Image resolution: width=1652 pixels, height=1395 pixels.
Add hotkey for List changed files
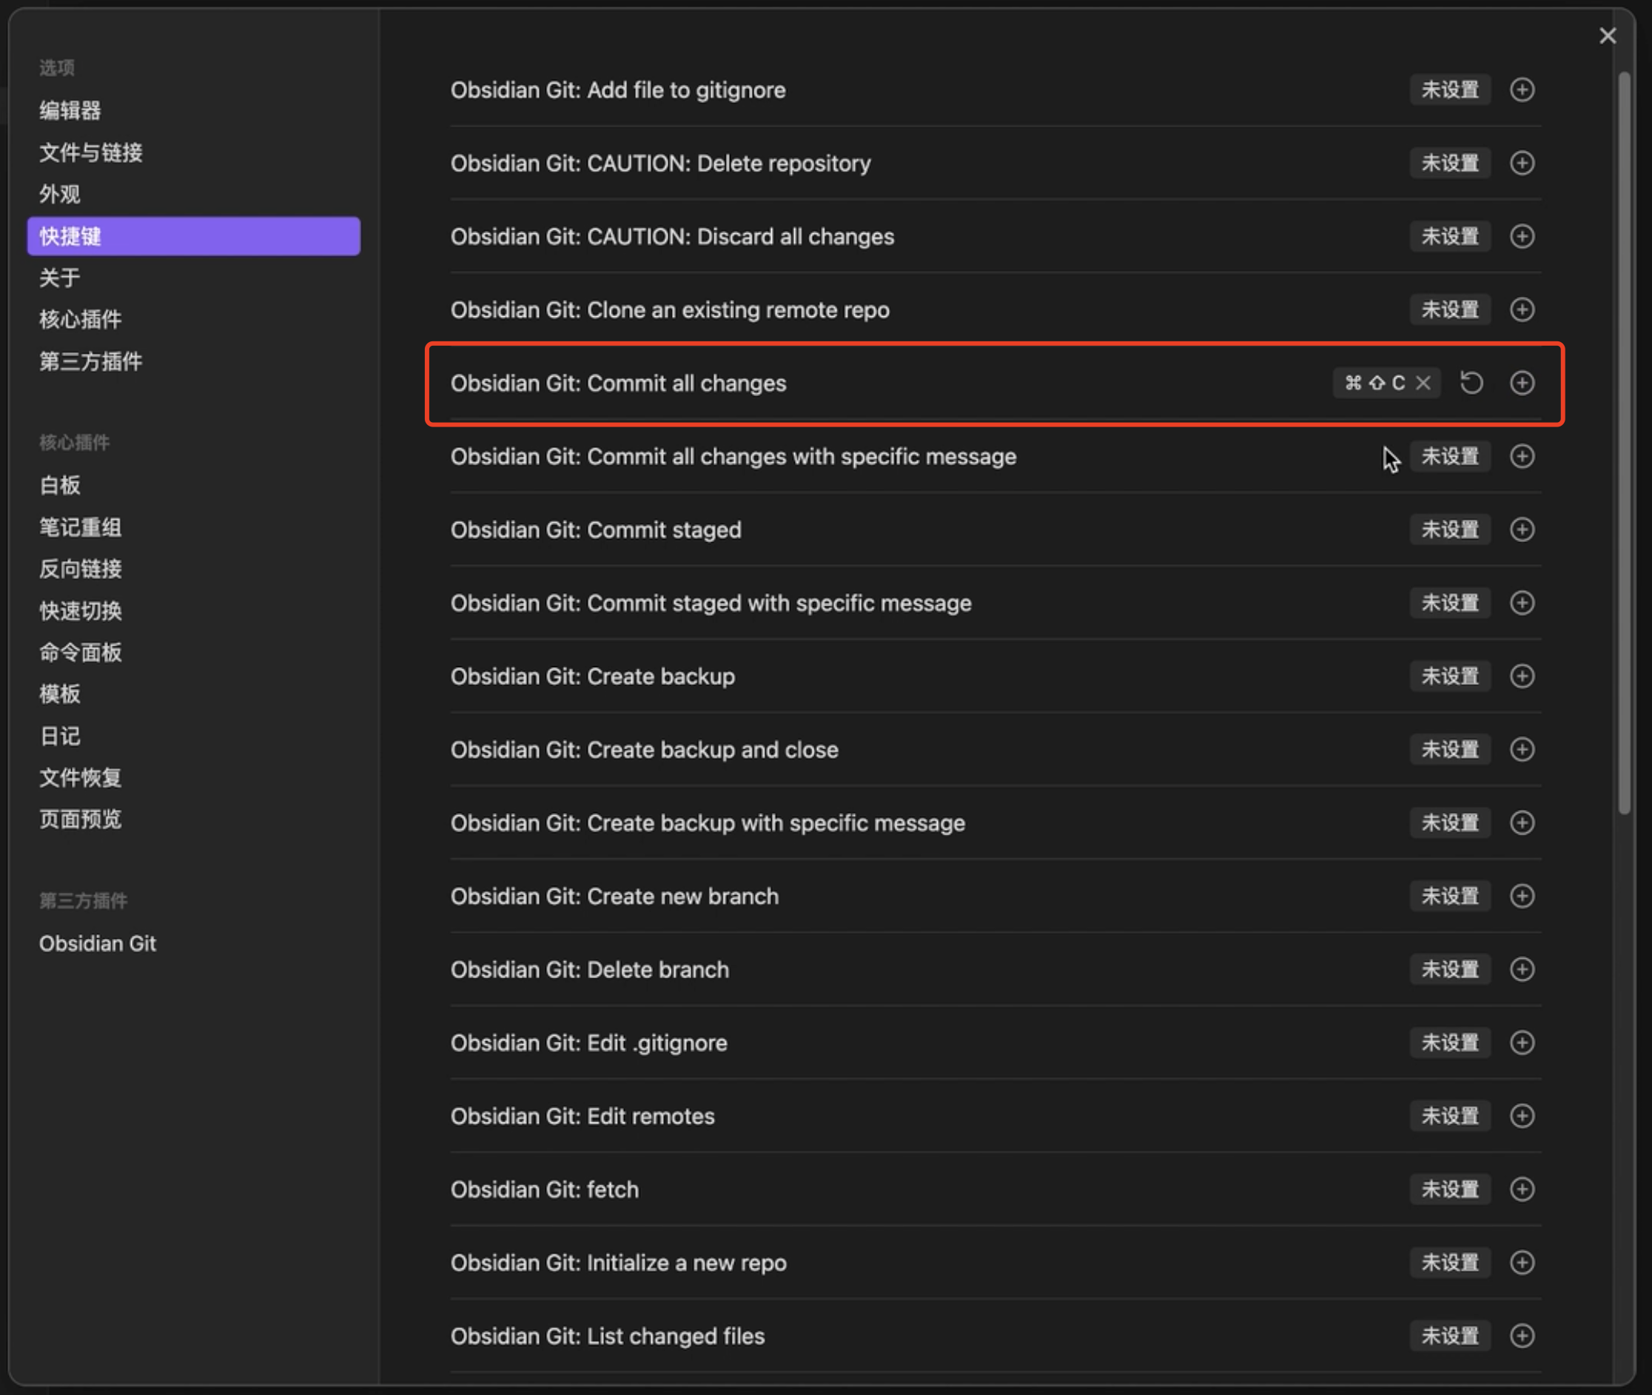pyautogui.click(x=1522, y=1336)
